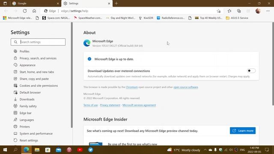The image size is (274, 154).
Task: Go to the Home page icon
Action: pyautogui.click(x=34, y=11)
